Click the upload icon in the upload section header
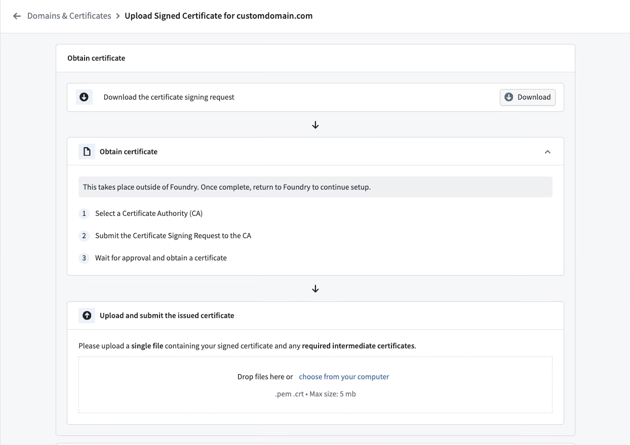The height and width of the screenshot is (445, 630). tap(87, 315)
